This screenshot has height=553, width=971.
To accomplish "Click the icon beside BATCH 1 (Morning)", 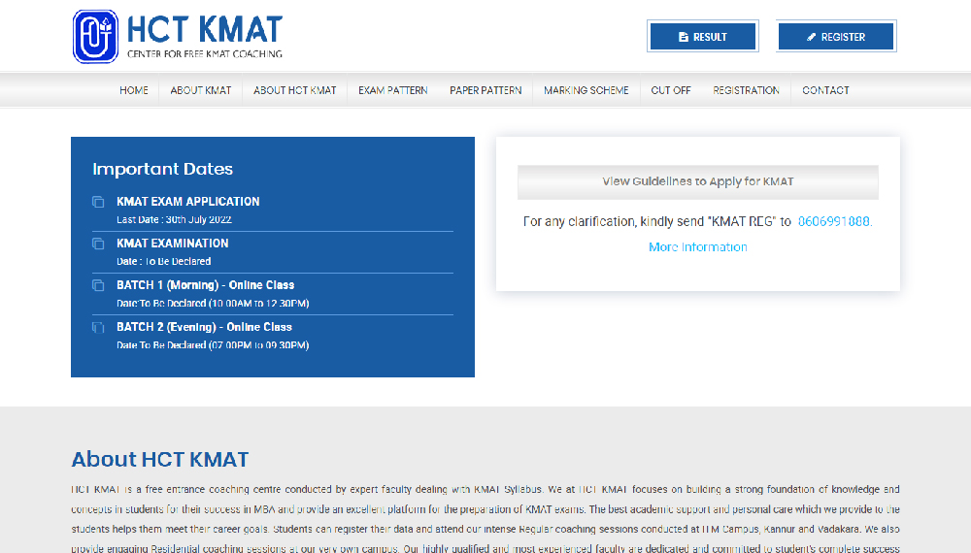I will pos(98,285).
